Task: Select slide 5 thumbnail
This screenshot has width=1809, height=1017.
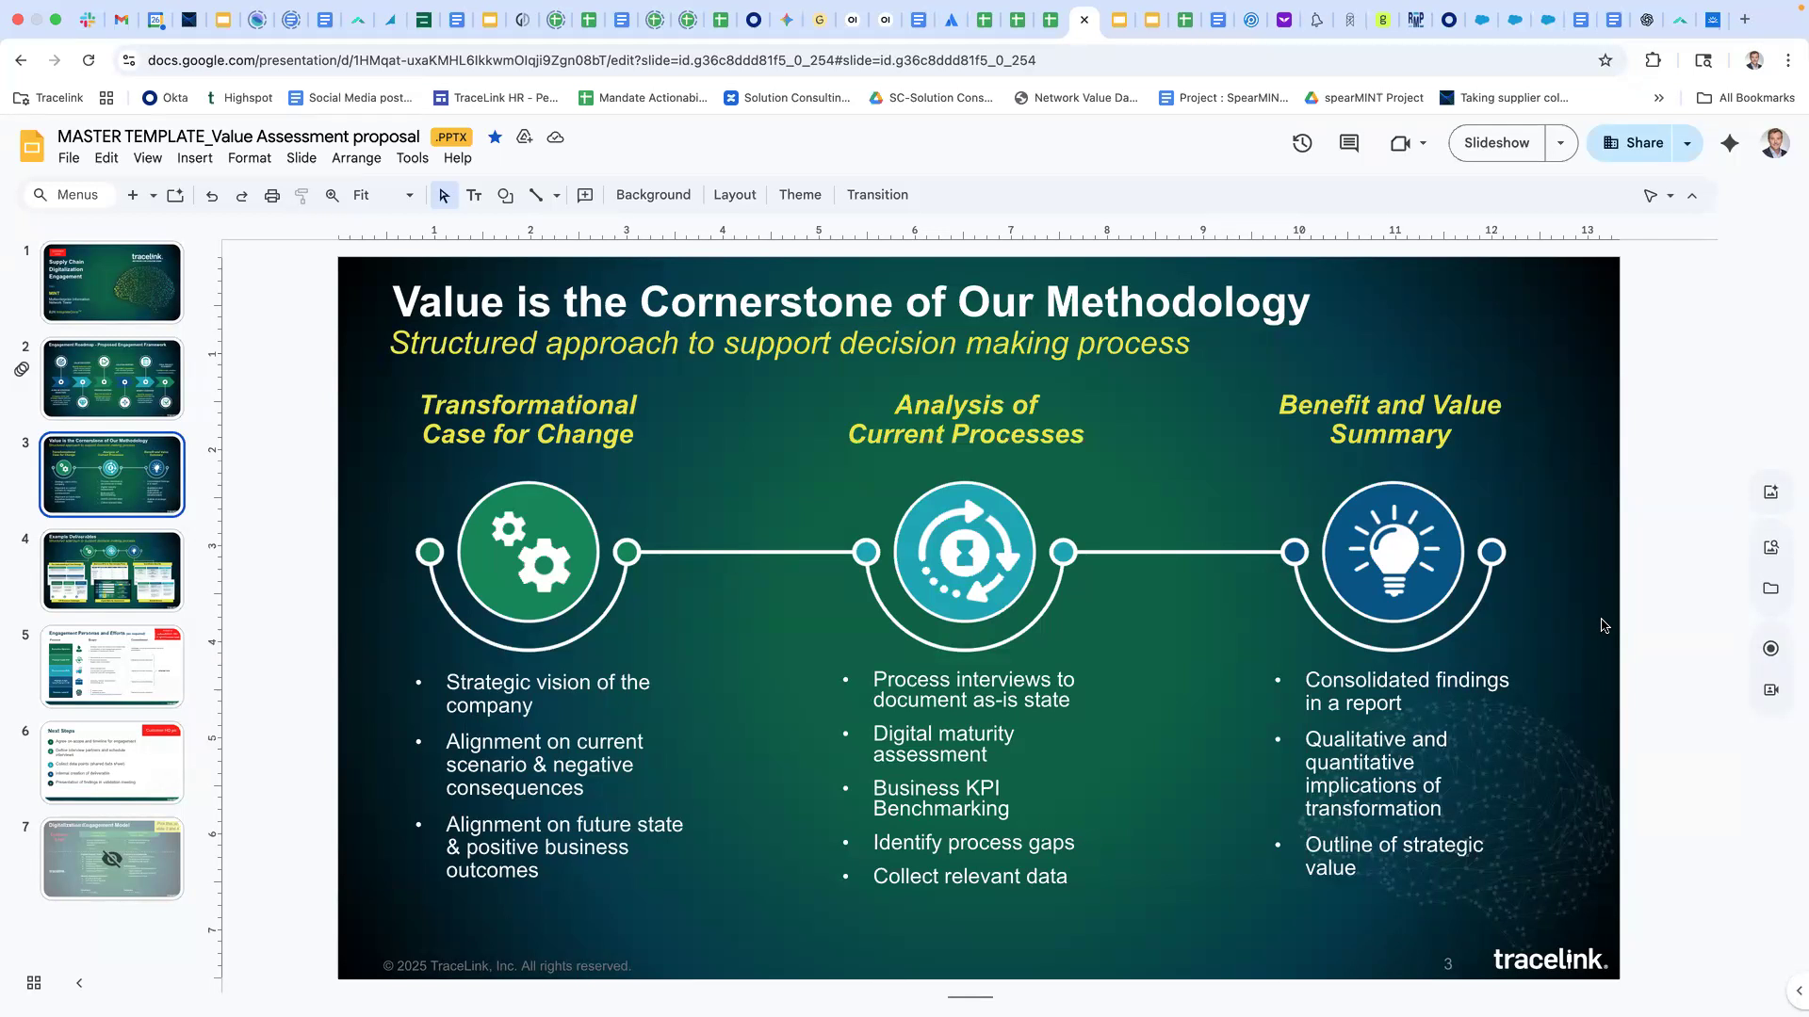Action: click(112, 667)
